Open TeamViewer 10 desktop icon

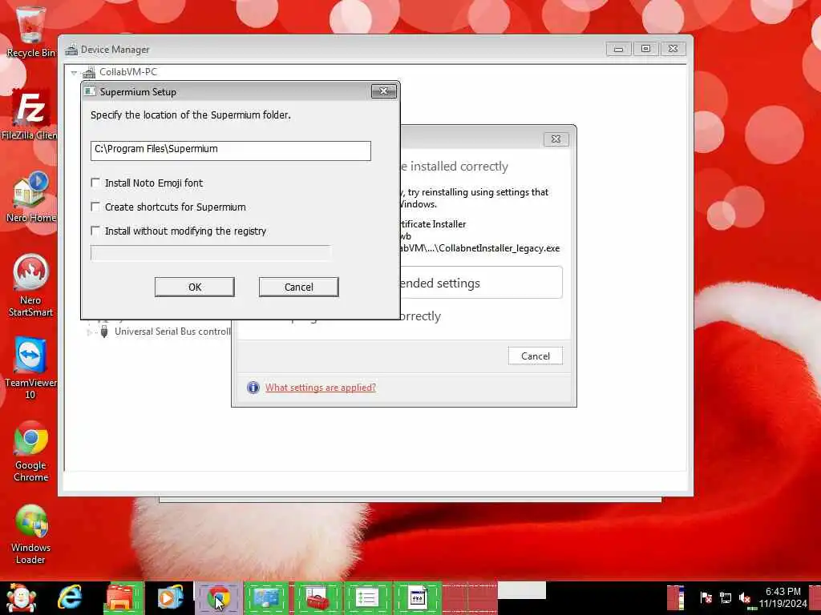30,368
